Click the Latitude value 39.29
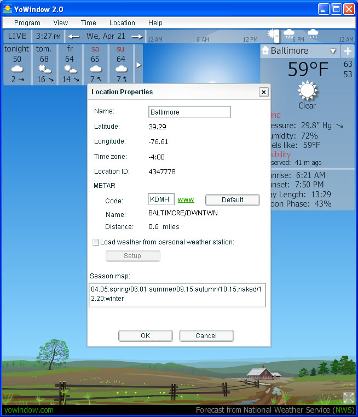 pos(157,127)
